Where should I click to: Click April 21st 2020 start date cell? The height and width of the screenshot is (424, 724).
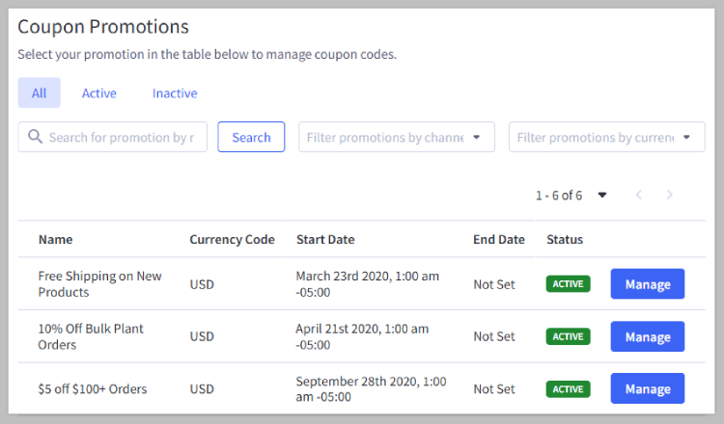tap(362, 336)
